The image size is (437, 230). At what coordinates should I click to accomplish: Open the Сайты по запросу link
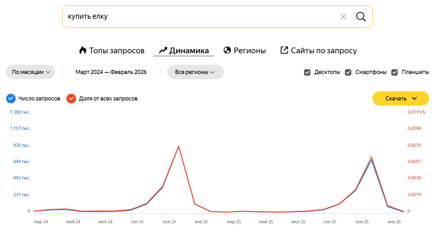323,50
